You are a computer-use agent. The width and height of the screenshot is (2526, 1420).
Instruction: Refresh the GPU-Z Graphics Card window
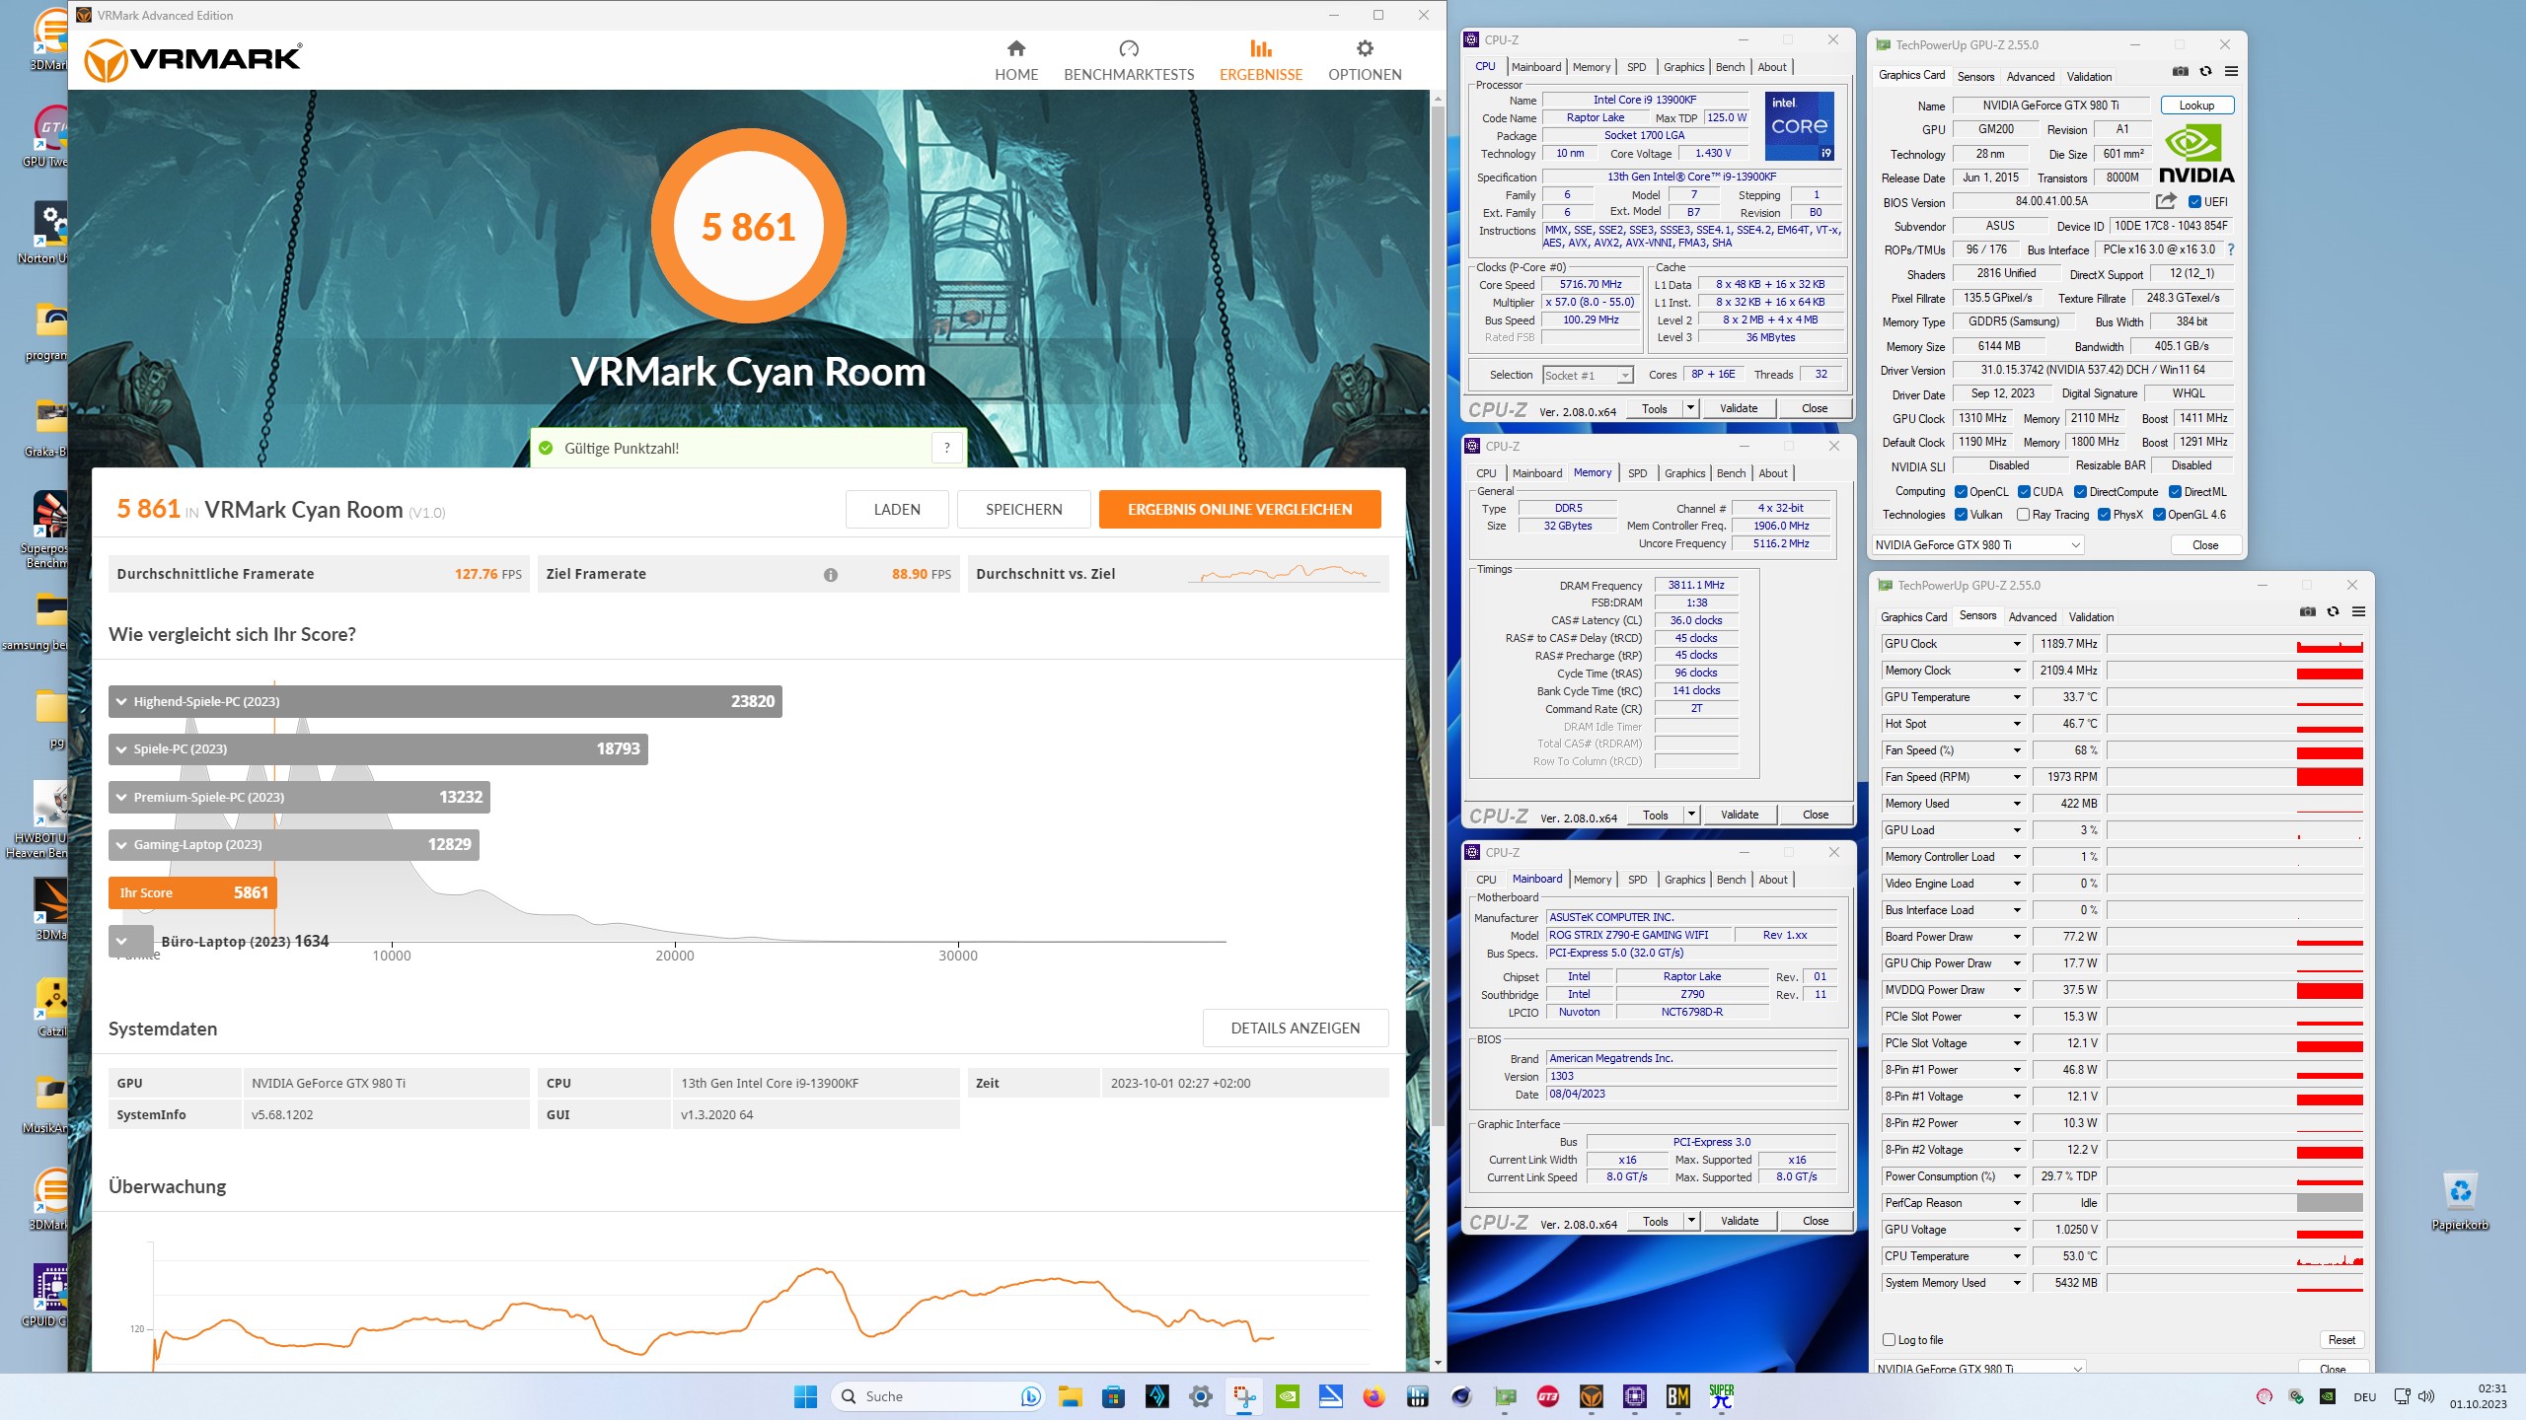(x=2205, y=72)
